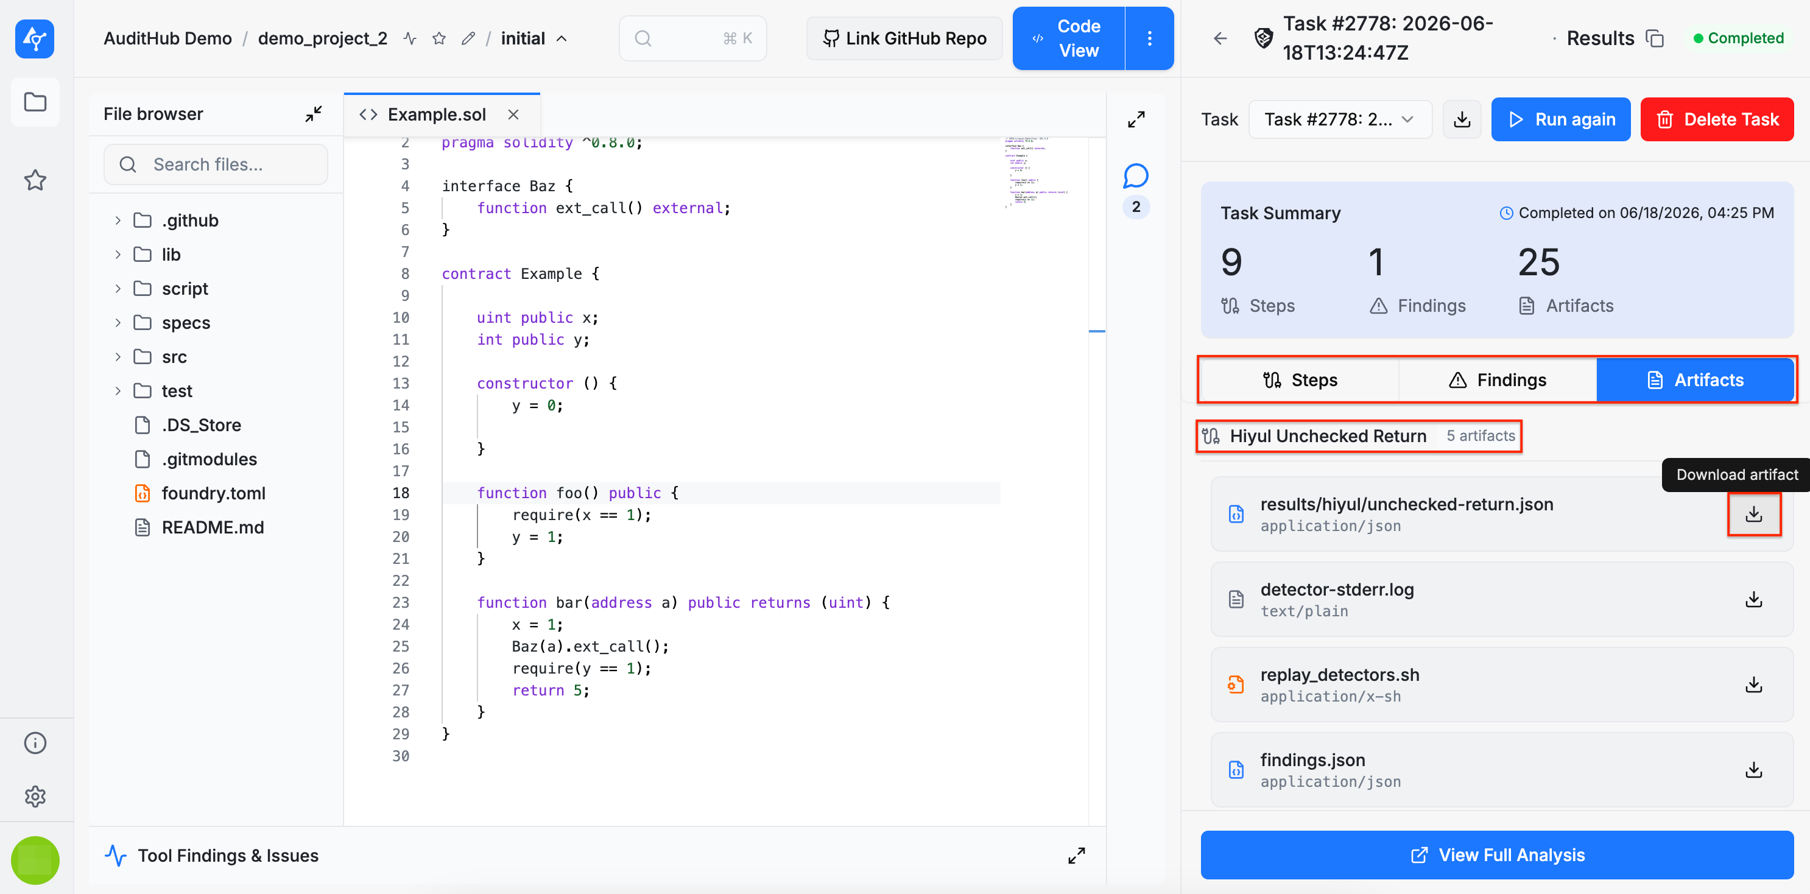The height and width of the screenshot is (894, 1810).
Task: Select the Artifacts tab
Action: 1696,380
